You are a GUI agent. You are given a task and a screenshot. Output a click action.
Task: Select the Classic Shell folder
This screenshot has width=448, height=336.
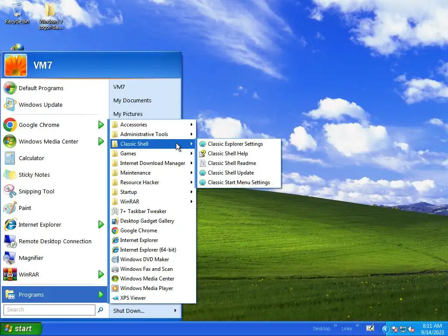click(153, 143)
